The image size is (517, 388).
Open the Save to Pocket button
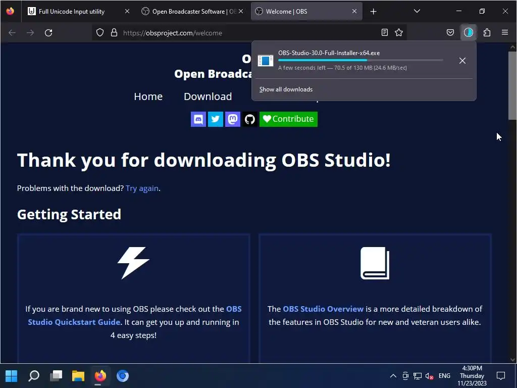[450, 32]
